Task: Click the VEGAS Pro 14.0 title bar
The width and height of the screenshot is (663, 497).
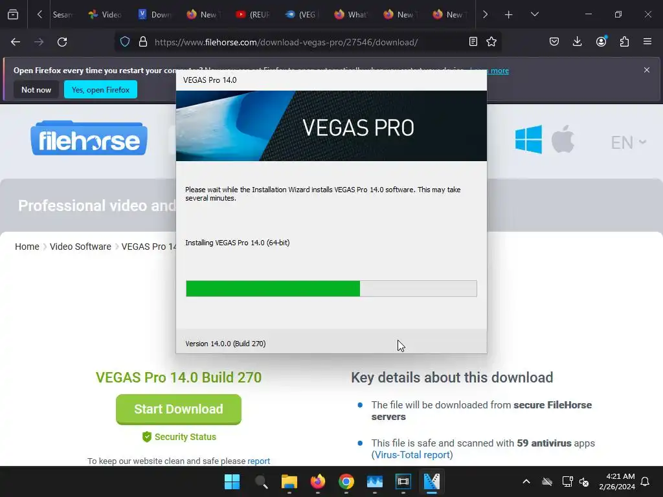Action: (331, 80)
